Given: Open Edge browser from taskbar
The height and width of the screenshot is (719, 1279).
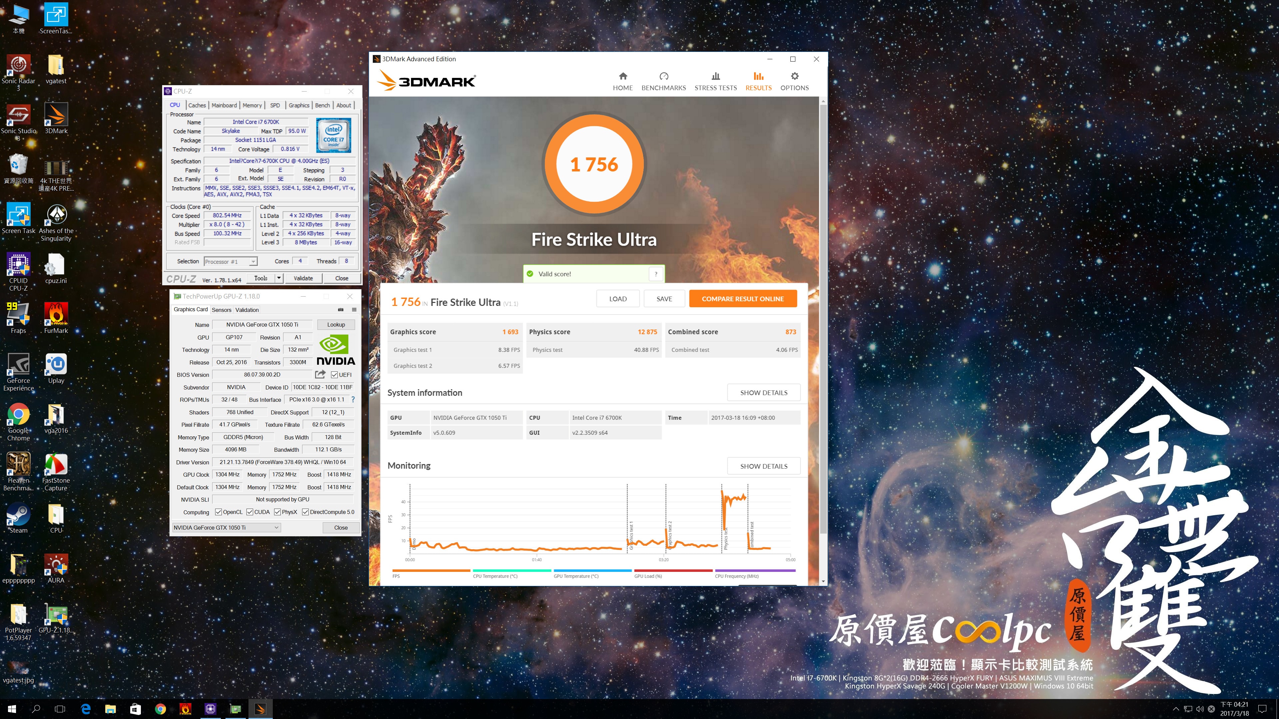Looking at the screenshot, I should (85, 709).
